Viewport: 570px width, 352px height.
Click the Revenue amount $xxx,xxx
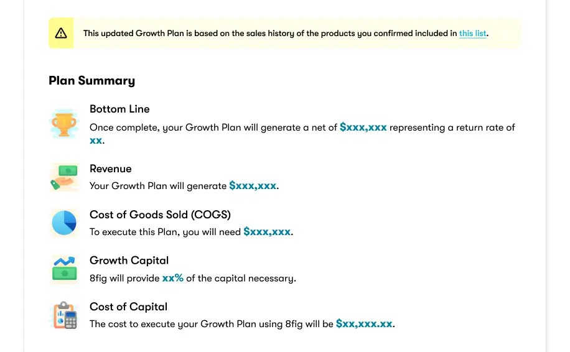(x=253, y=186)
